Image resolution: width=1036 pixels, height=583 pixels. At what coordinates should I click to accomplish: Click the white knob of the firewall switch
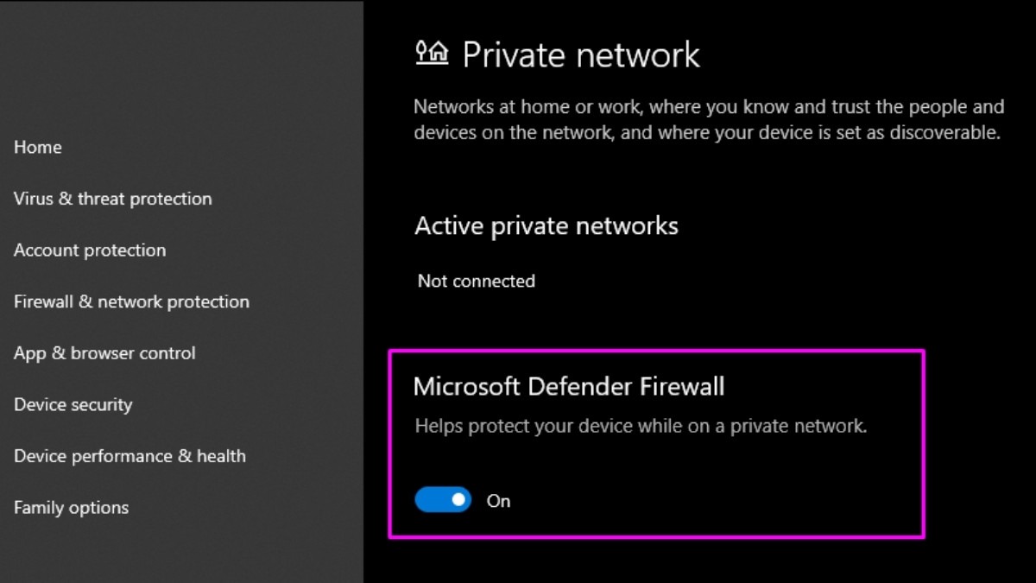tap(458, 500)
